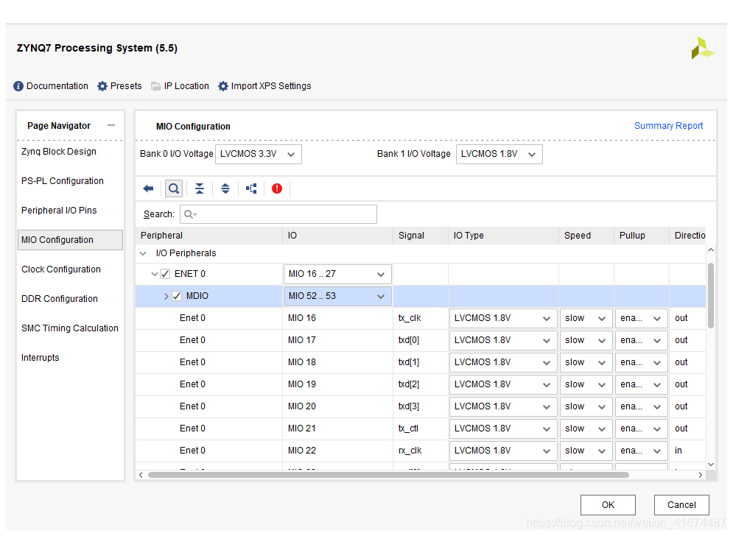Click in the Search input field
Viewport: 733px width, 536px height.
pyautogui.click(x=278, y=214)
